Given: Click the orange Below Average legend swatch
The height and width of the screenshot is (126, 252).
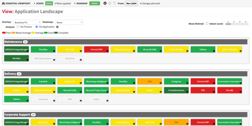Looking at the screenshot, I should tap(13, 33).
